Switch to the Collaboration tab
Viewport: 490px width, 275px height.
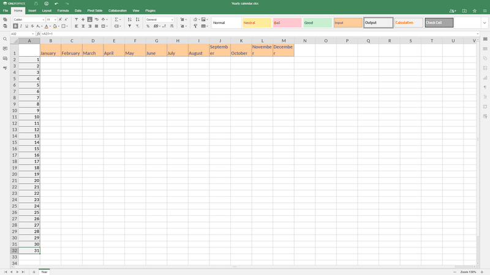118,10
